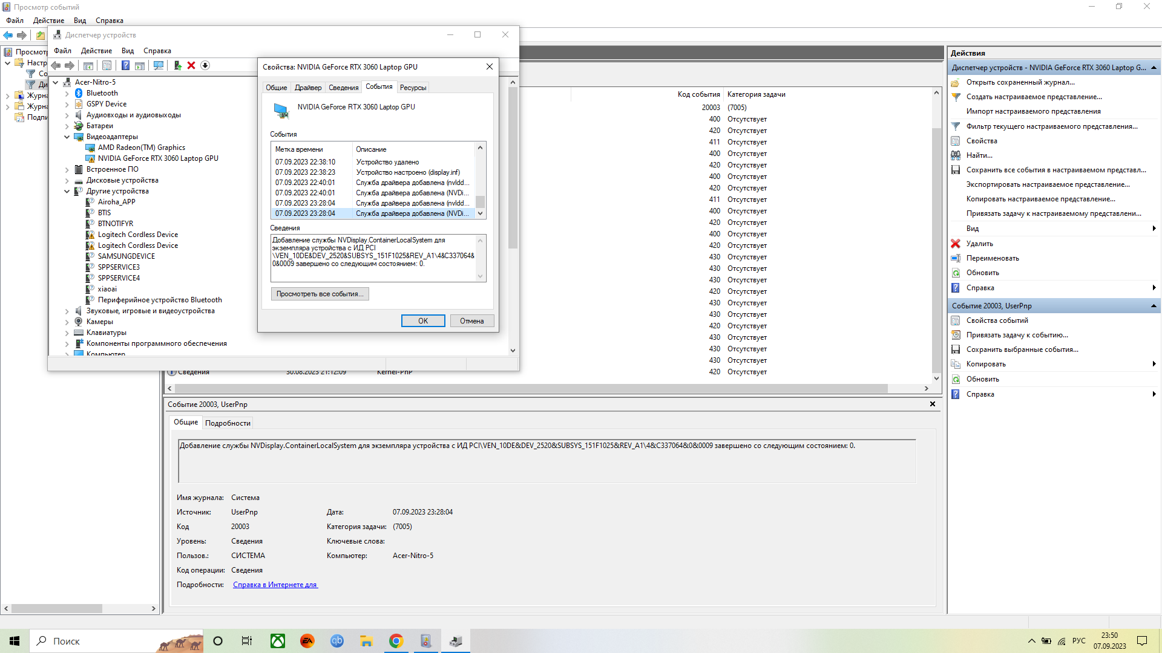Image resolution: width=1162 pixels, height=653 pixels.
Task: Click РУС language indicator in tray
Action: click(1078, 641)
